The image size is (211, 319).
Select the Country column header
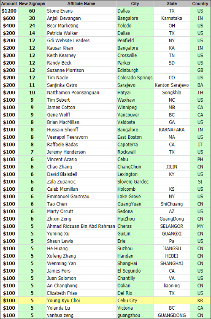(x=200, y=4)
